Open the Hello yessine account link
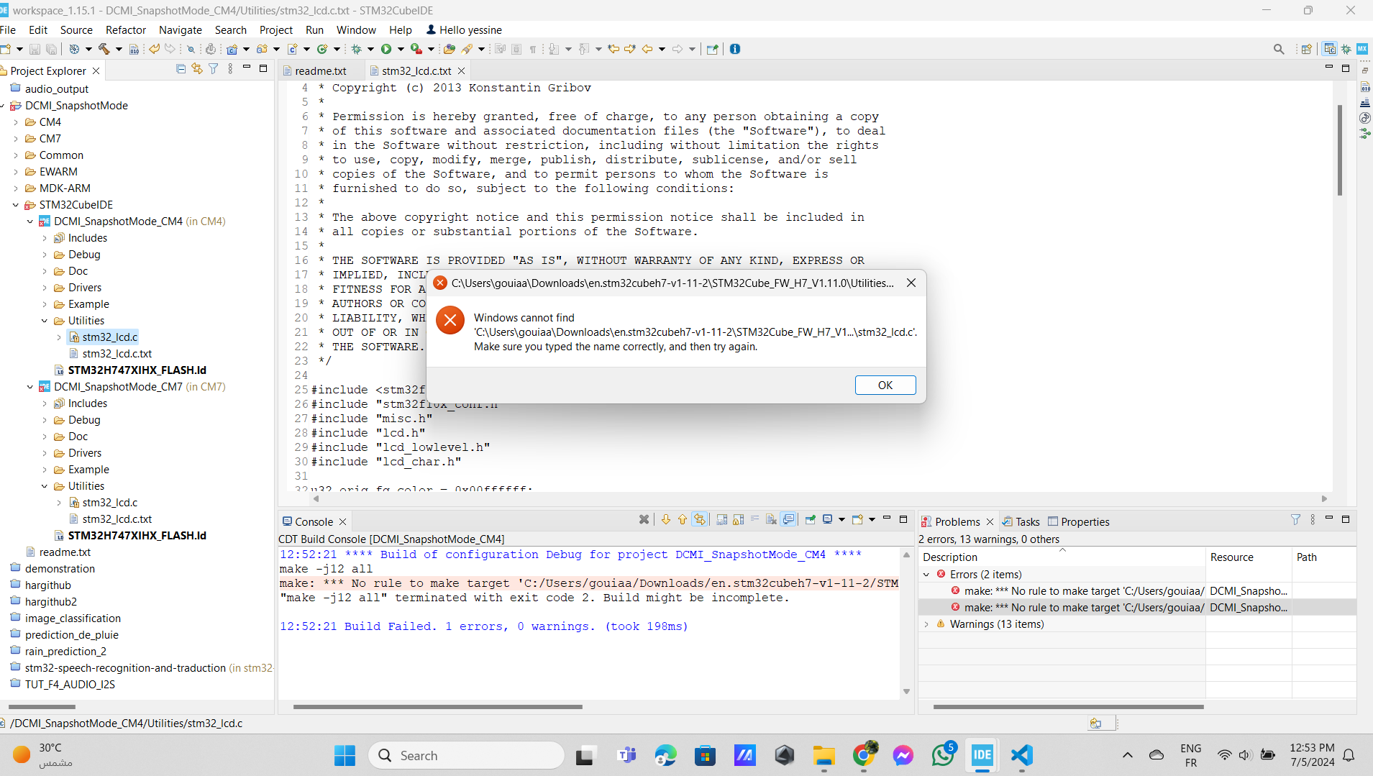Screen dimensions: 1373x776 point(464,29)
